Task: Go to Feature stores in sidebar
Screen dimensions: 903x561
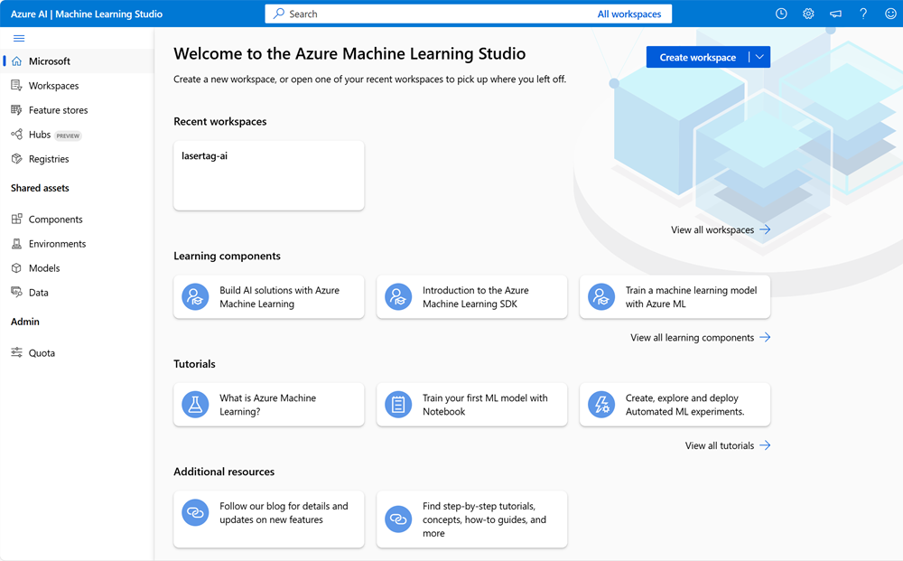Action: [x=77, y=110]
